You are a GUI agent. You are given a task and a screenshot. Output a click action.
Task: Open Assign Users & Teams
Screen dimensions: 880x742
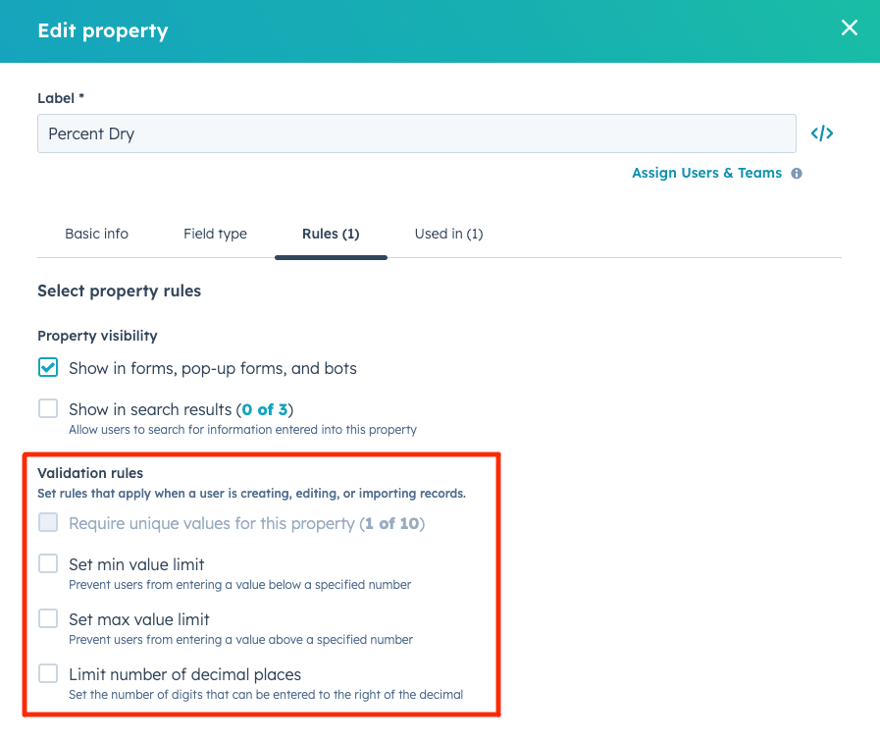click(x=706, y=173)
